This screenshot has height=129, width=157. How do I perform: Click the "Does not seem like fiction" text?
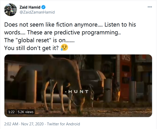[x=38, y=24]
